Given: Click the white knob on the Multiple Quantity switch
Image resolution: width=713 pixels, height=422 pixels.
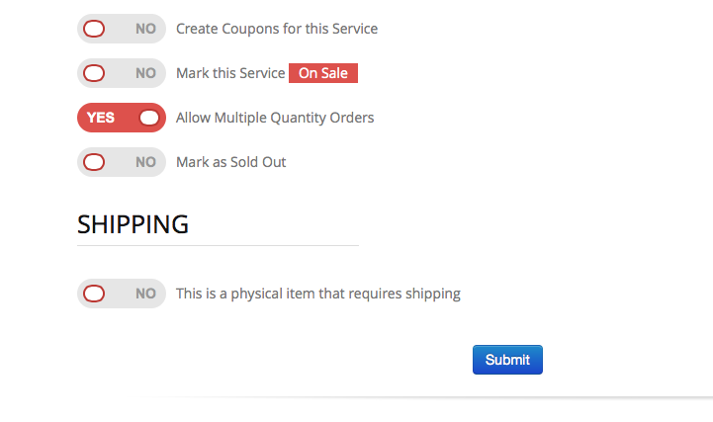Looking at the screenshot, I should pyautogui.click(x=149, y=118).
